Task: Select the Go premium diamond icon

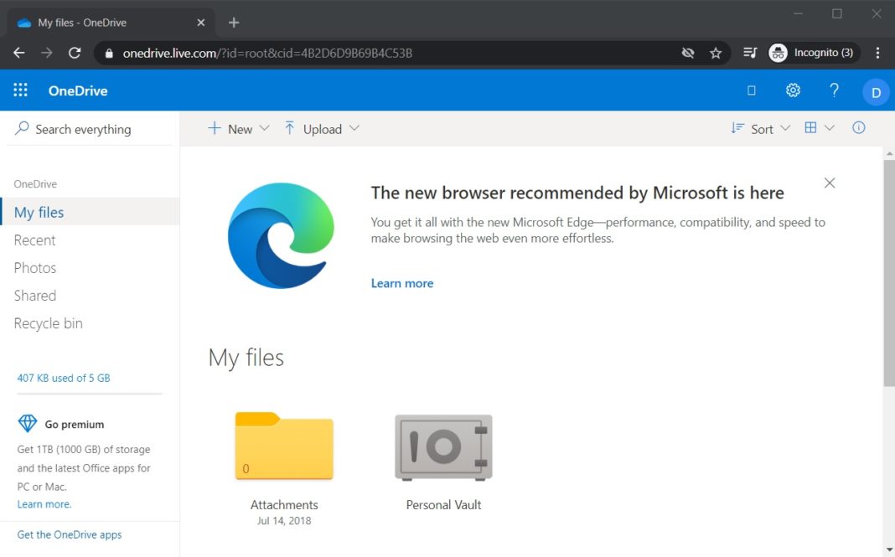Action: pos(27,424)
